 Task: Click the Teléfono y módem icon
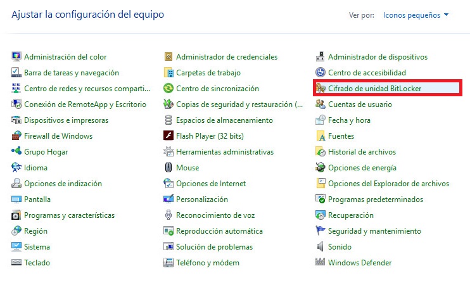(168, 263)
